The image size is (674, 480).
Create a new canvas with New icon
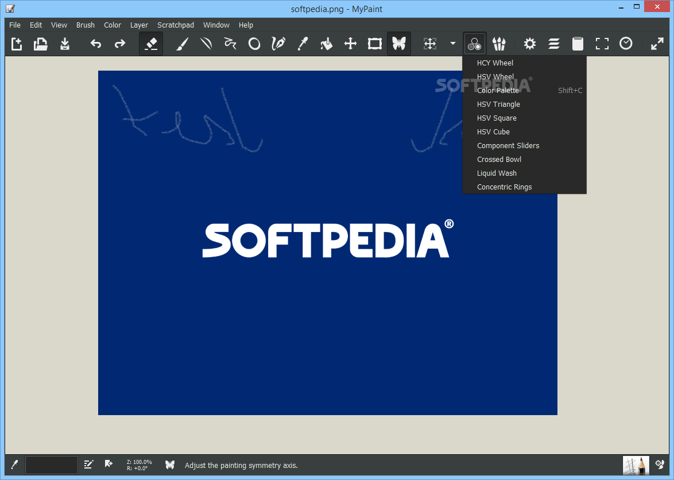(x=16, y=44)
